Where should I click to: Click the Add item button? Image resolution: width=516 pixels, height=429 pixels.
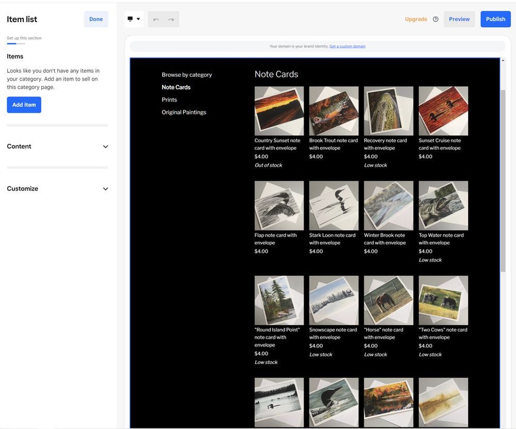pos(24,105)
